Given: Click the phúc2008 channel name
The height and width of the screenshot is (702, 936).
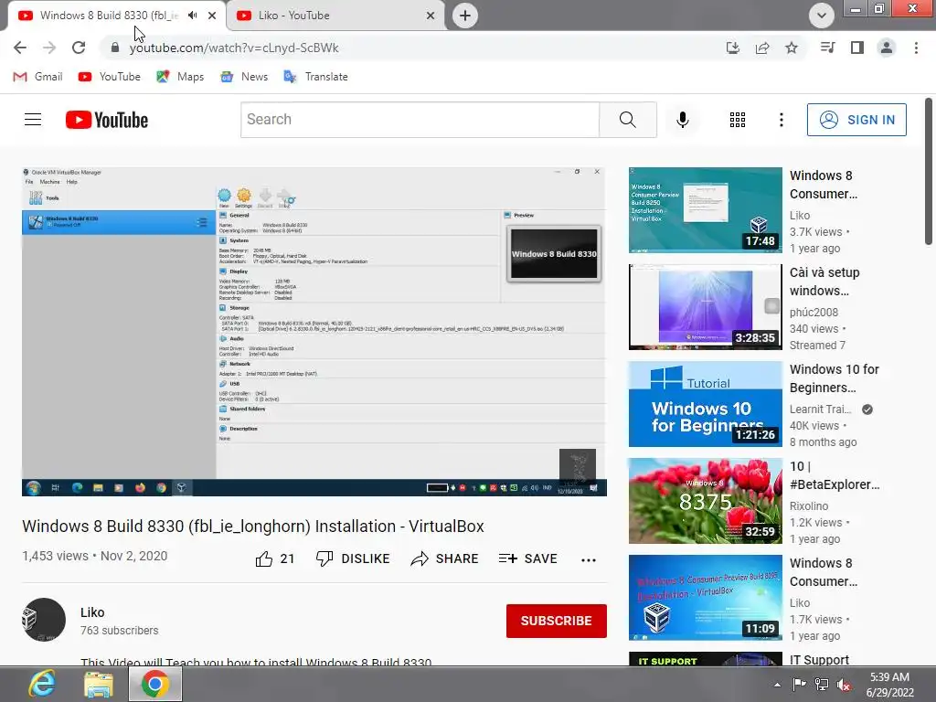Looking at the screenshot, I should pos(814,313).
